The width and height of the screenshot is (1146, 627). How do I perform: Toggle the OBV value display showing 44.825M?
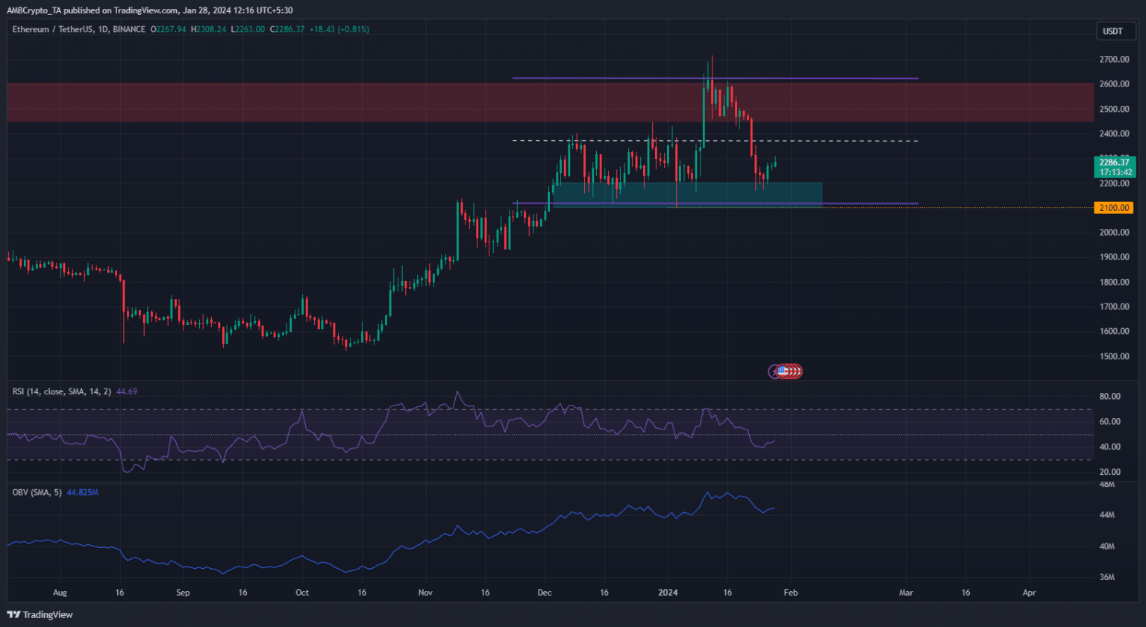81,492
